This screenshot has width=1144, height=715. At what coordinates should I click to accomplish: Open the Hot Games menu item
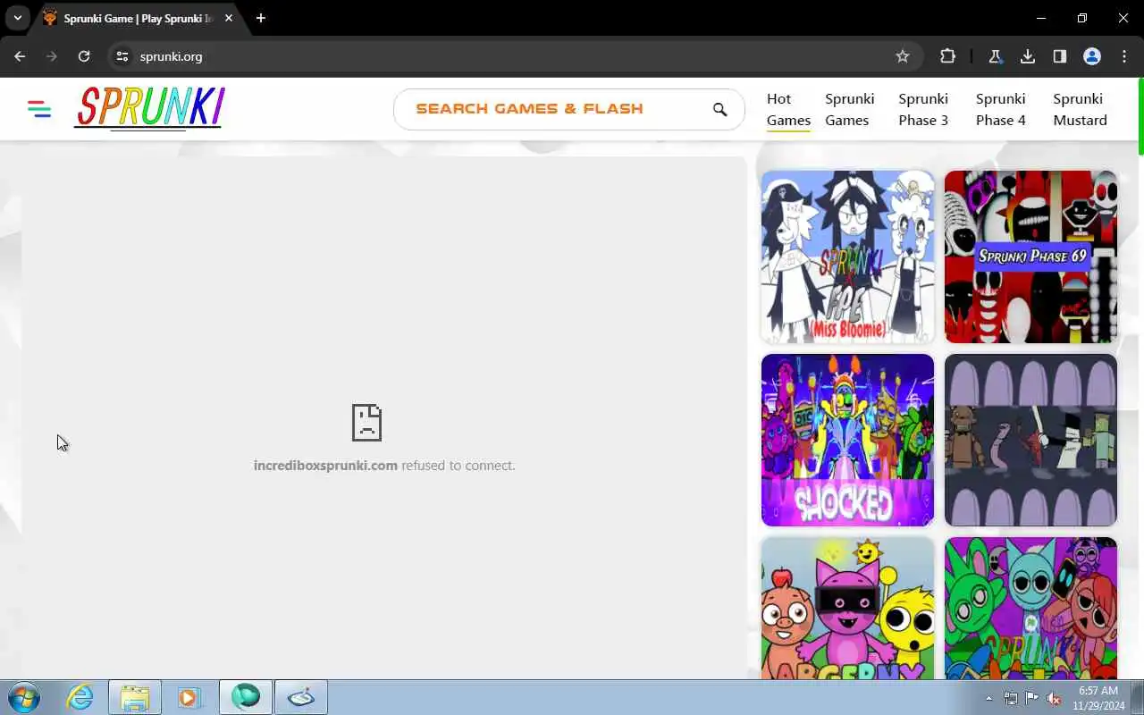[x=788, y=109]
